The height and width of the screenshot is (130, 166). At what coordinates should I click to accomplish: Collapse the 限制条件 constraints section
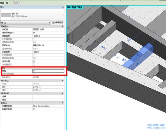(x=63, y=26)
